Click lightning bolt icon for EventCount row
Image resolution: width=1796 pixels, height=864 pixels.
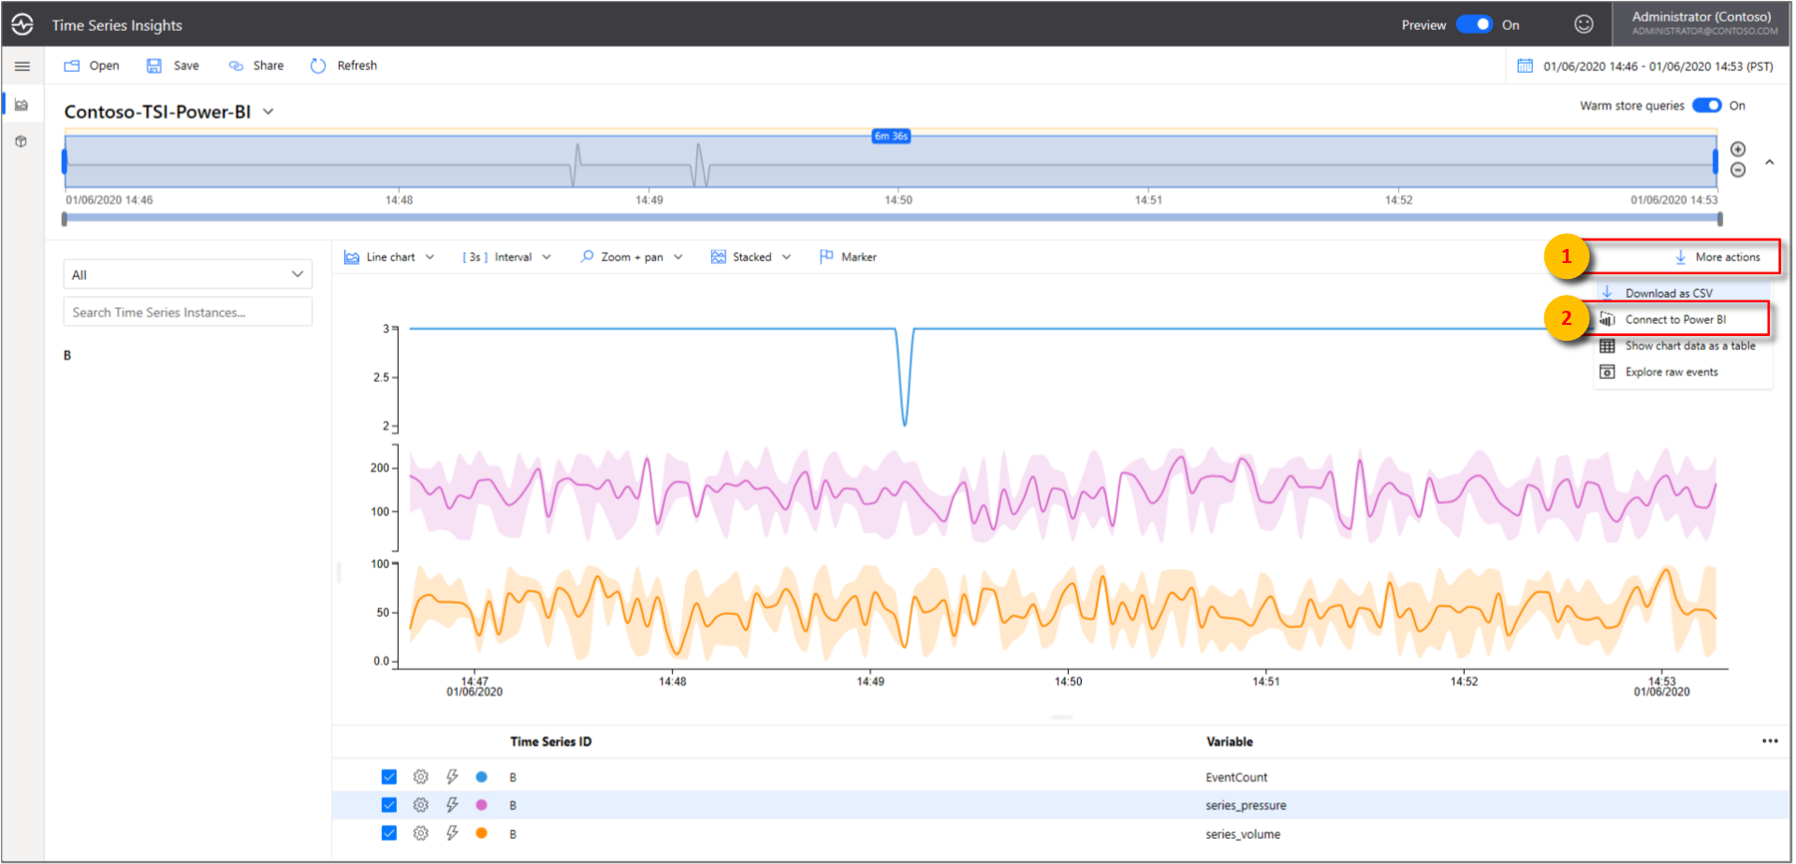(452, 777)
